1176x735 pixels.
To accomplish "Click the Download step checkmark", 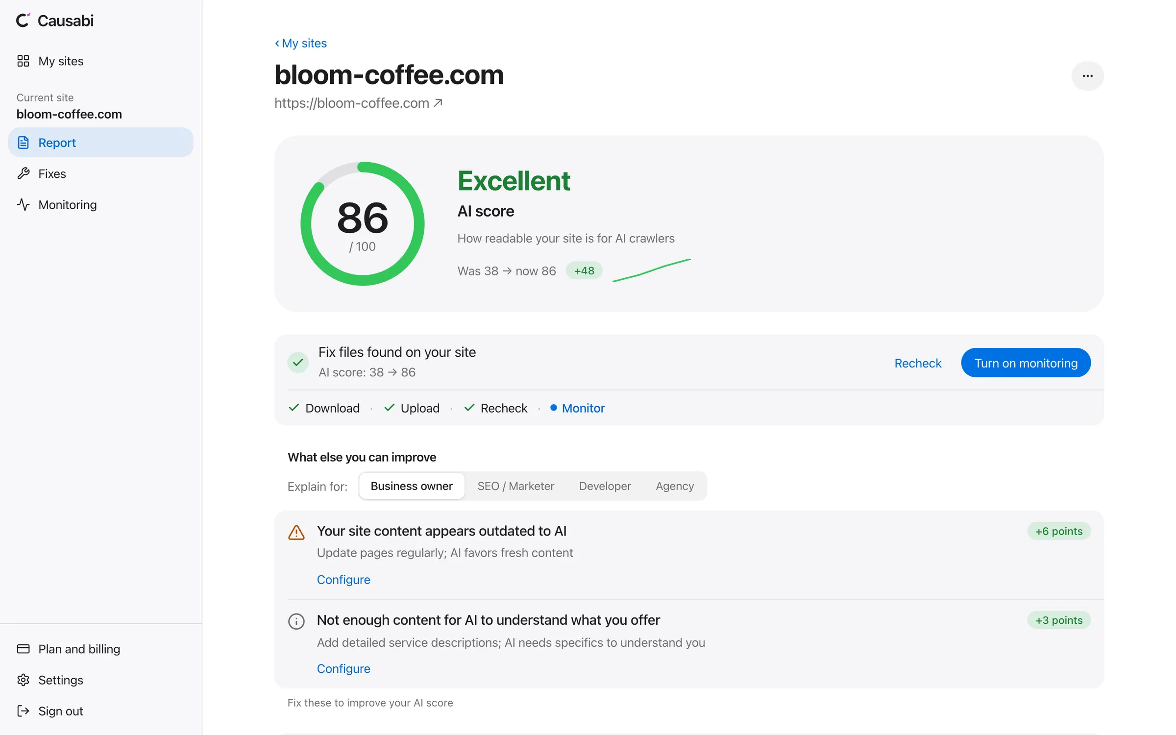I will [294, 408].
